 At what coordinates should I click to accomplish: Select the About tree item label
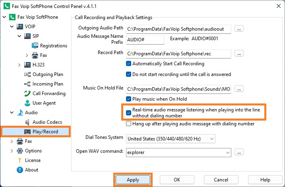pyautogui.click(x=32, y=170)
